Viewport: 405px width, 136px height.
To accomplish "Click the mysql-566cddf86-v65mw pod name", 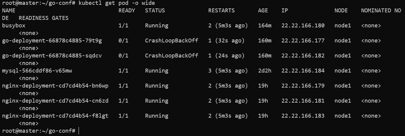I will pyautogui.click(x=37, y=71).
